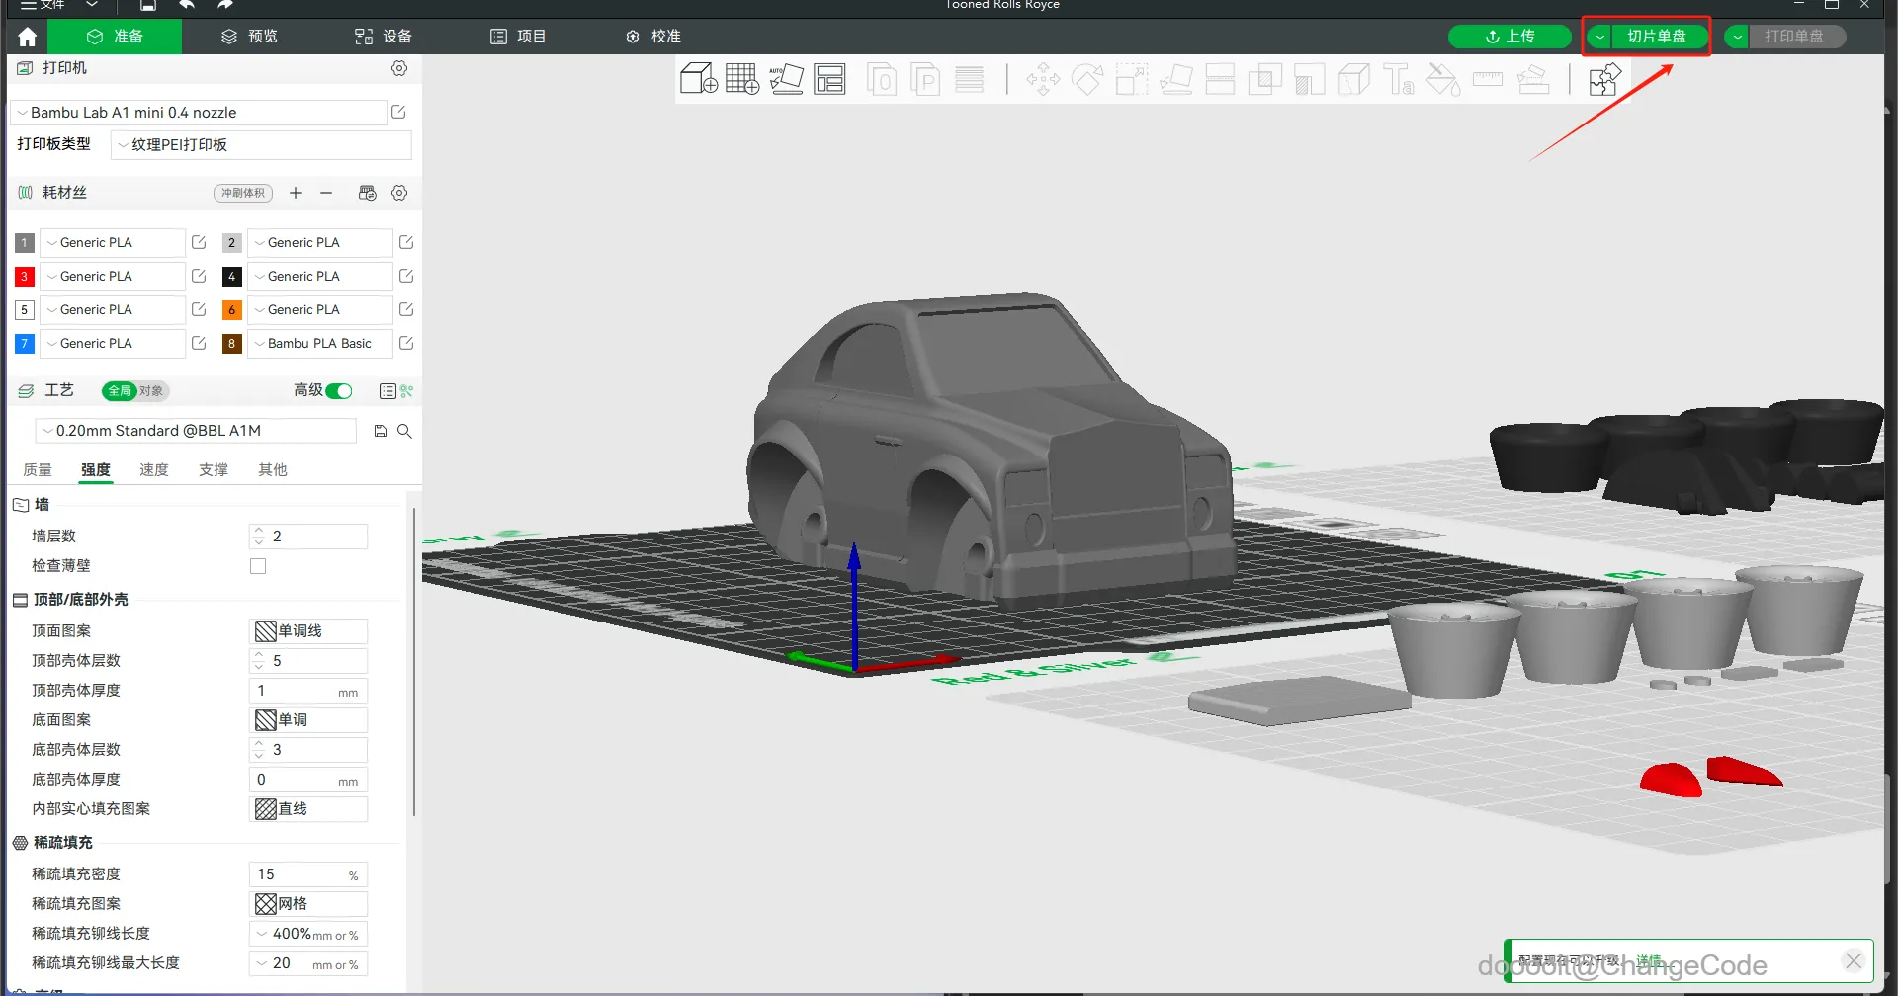This screenshot has width=1898, height=996.
Task: Open the 稀疏填充图案 网格 dropdown
Action: 308,904
